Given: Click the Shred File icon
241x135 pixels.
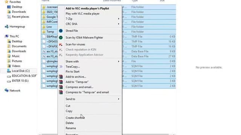Looking at the screenshot, I should tap(61, 31).
